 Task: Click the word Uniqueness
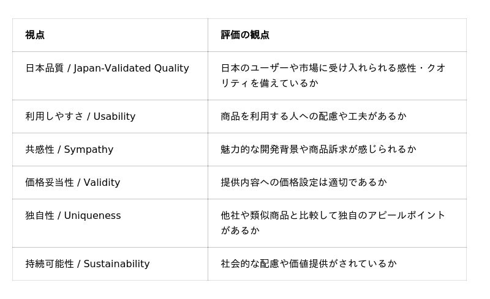92,216
